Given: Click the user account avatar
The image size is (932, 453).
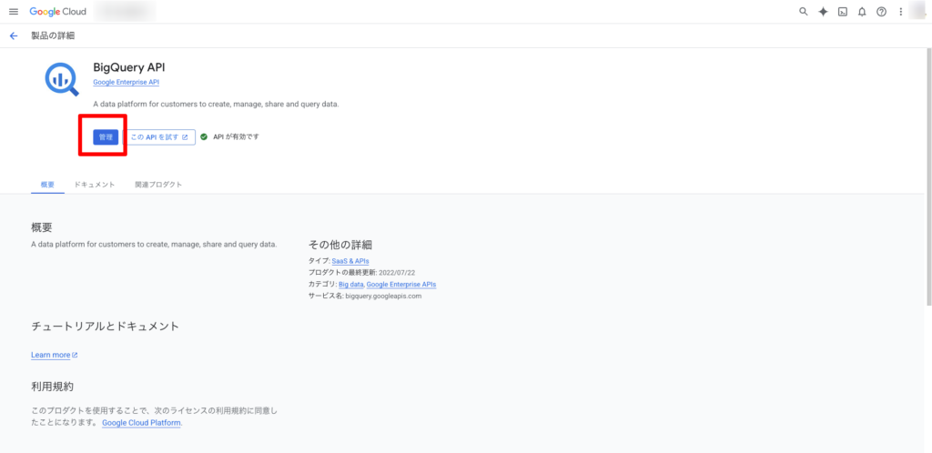Looking at the screenshot, I should point(919,12).
